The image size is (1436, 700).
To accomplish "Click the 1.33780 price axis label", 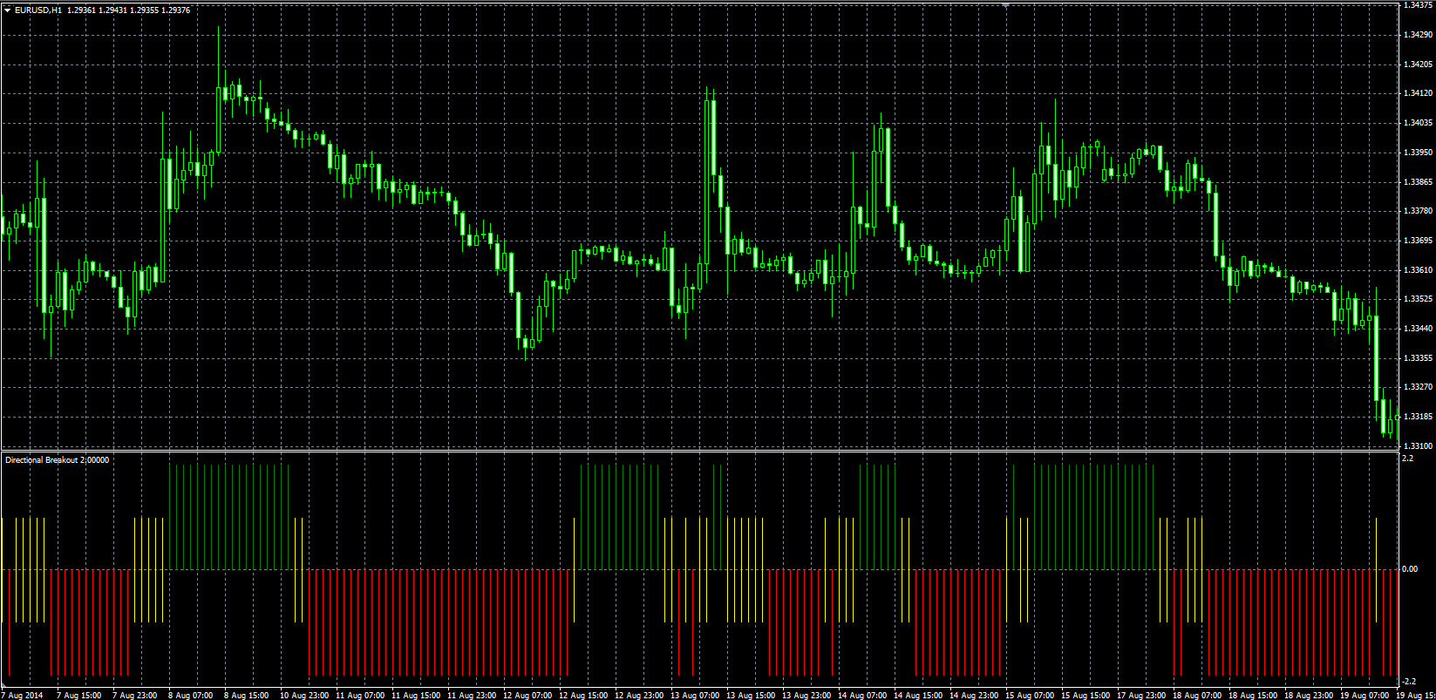I will point(1418,211).
